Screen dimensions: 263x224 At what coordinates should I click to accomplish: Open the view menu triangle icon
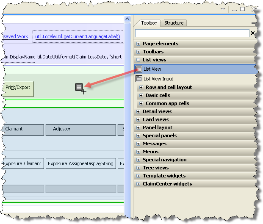(x=223, y=9)
